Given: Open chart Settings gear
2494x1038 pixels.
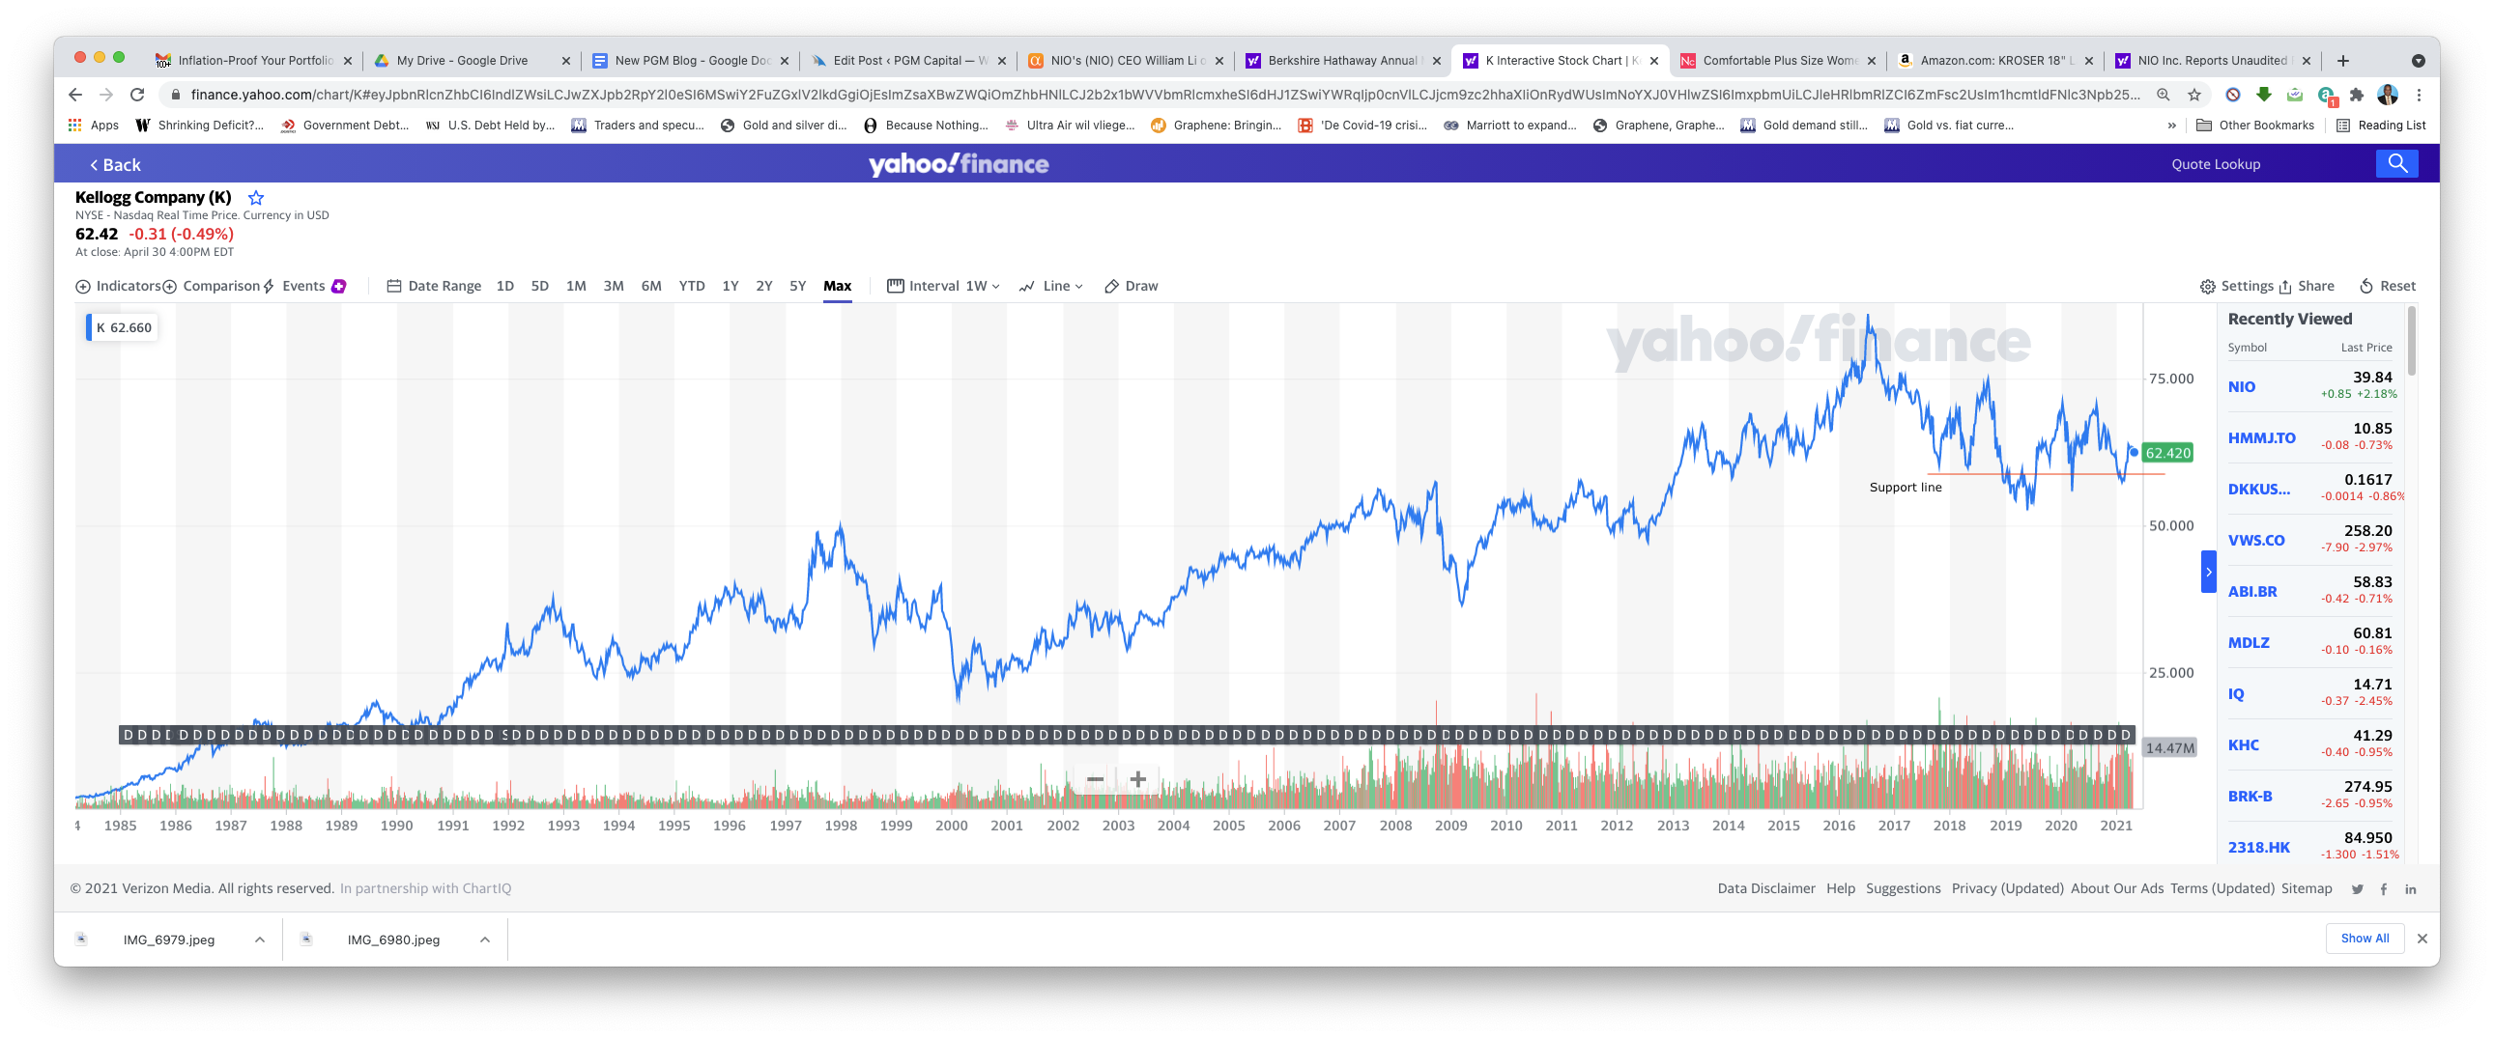Looking at the screenshot, I should pos(2235,287).
